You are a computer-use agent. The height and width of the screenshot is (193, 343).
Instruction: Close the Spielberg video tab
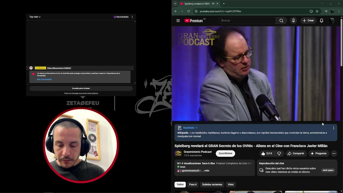(x=217, y=4)
